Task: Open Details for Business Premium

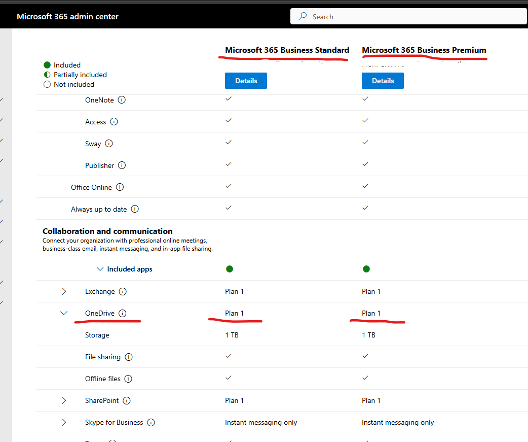Action: click(383, 81)
